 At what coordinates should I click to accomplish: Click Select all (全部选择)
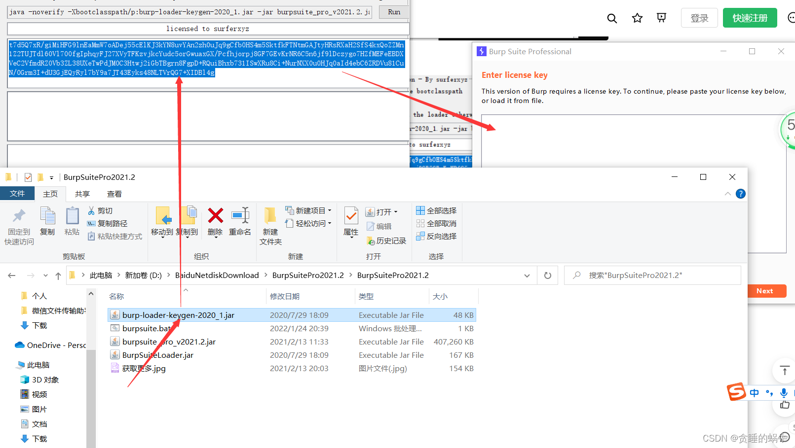click(x=436, y=210)
